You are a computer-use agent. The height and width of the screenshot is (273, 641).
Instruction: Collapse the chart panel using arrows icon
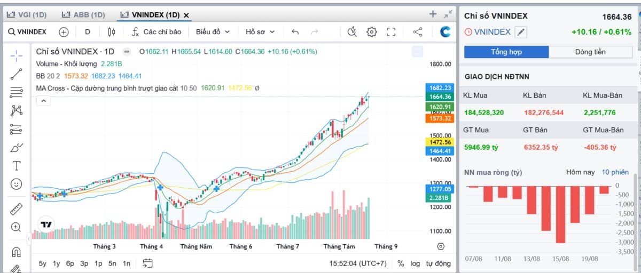(x=448, y=14)
